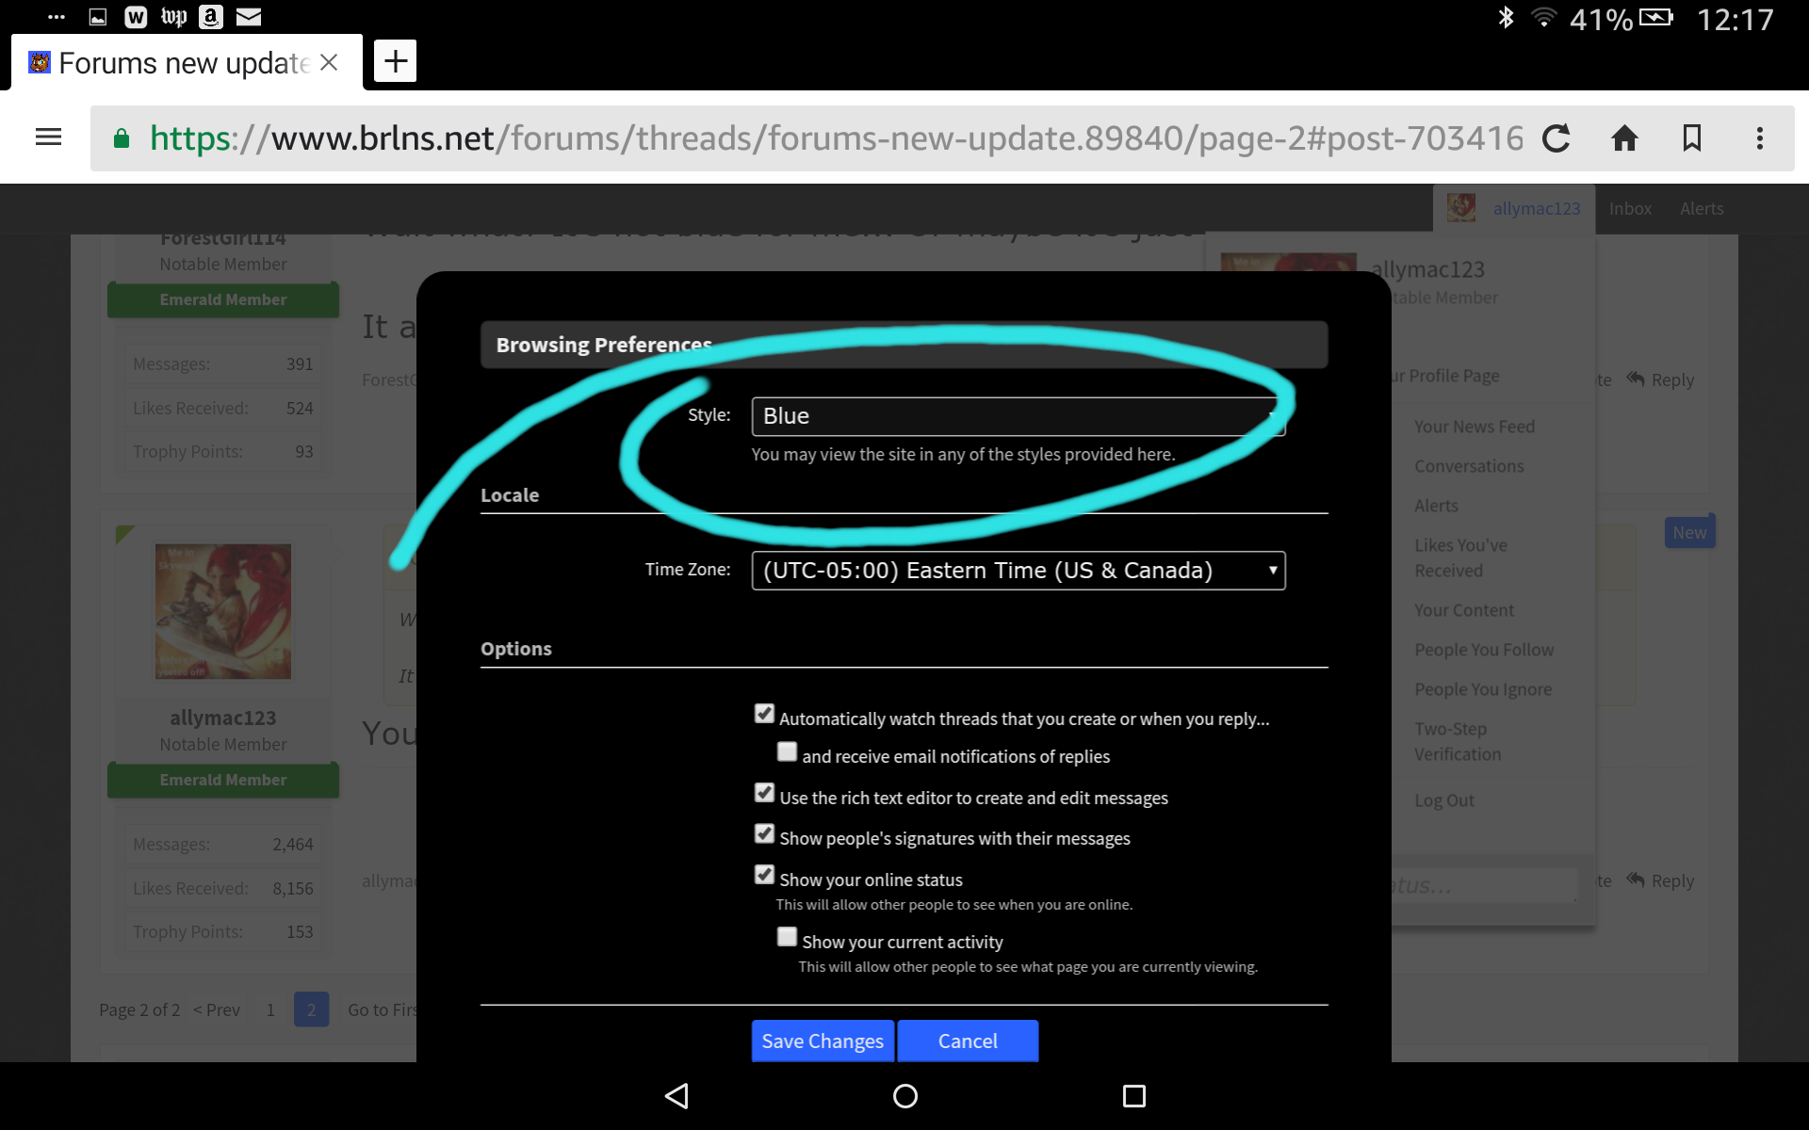Open Alerts in top navigation
The width and height of the screenshot is (1809, 1130).
1702,209
